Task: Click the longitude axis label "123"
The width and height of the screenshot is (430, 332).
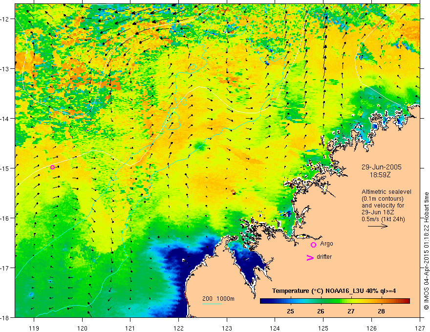Action: pos(227,328)
